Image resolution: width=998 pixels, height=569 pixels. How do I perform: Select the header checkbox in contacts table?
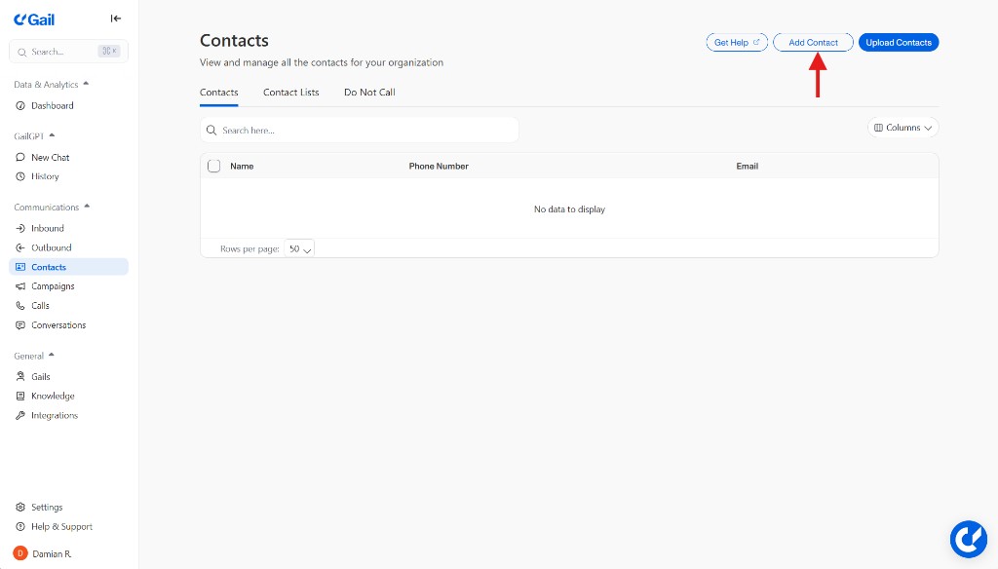214,166
